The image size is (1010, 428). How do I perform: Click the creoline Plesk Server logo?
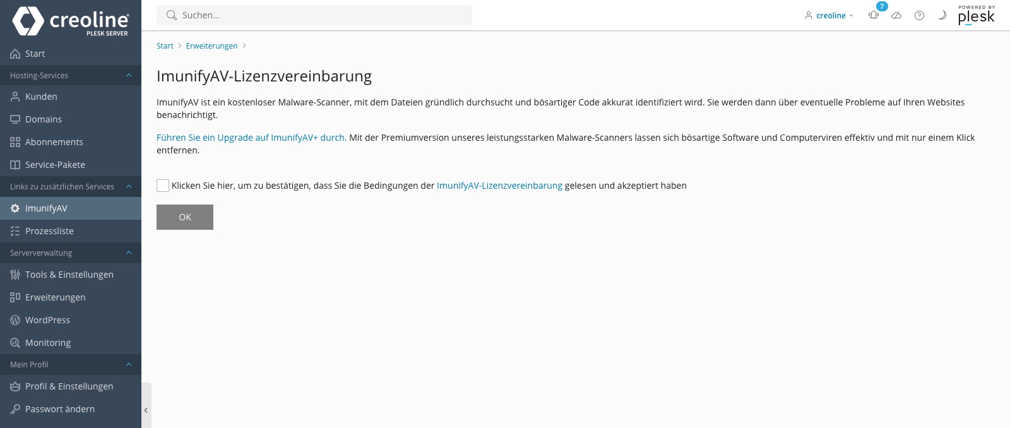pos(71,21)
